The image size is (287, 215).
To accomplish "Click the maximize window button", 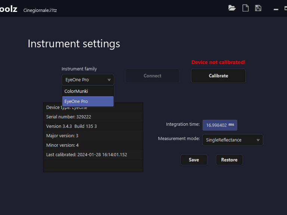I will click(x=286, y=9).
